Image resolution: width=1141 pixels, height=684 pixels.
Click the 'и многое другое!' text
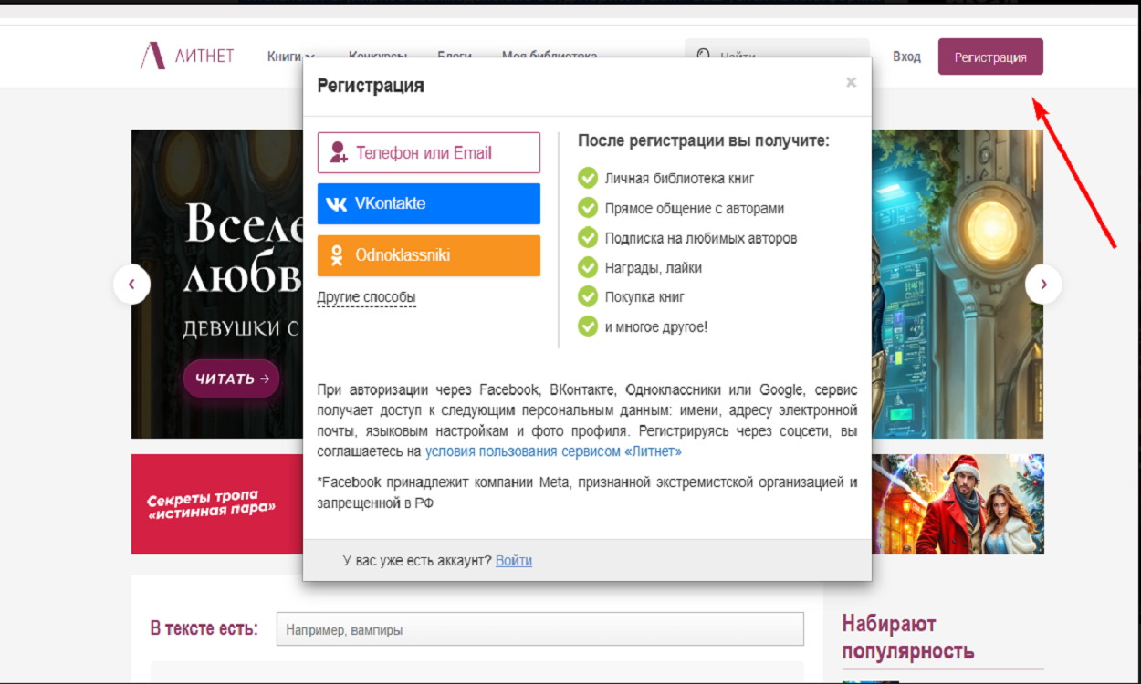[x=656, y=326]
